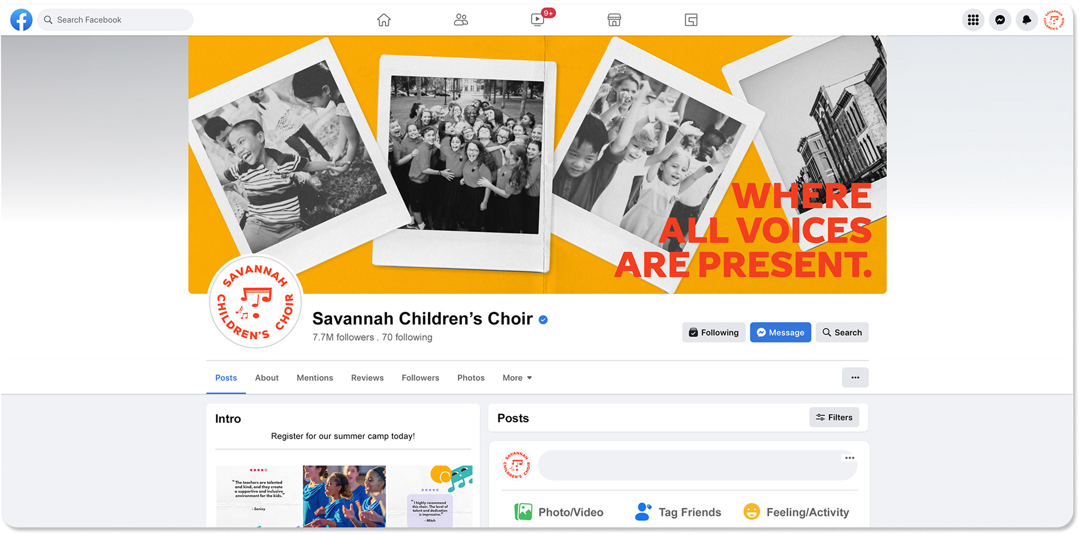Open the apps grid menu icon
The image size is (1079, 534).
tap(973, 20)
